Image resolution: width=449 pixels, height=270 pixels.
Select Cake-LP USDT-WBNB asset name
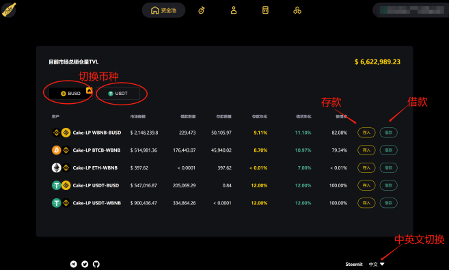pos(97,203)
